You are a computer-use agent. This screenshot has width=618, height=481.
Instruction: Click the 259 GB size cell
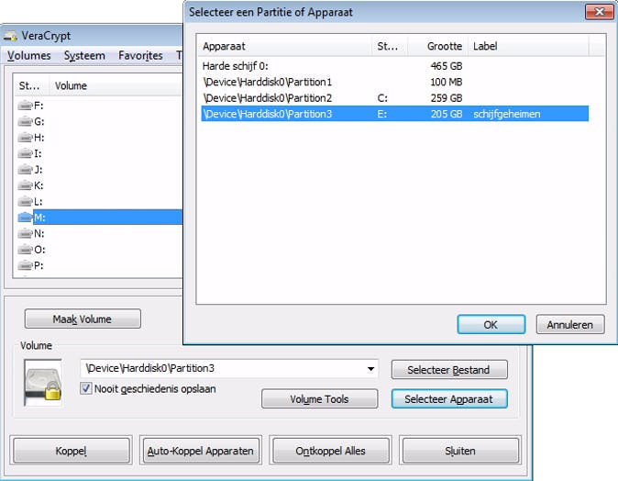pos(447,98)
